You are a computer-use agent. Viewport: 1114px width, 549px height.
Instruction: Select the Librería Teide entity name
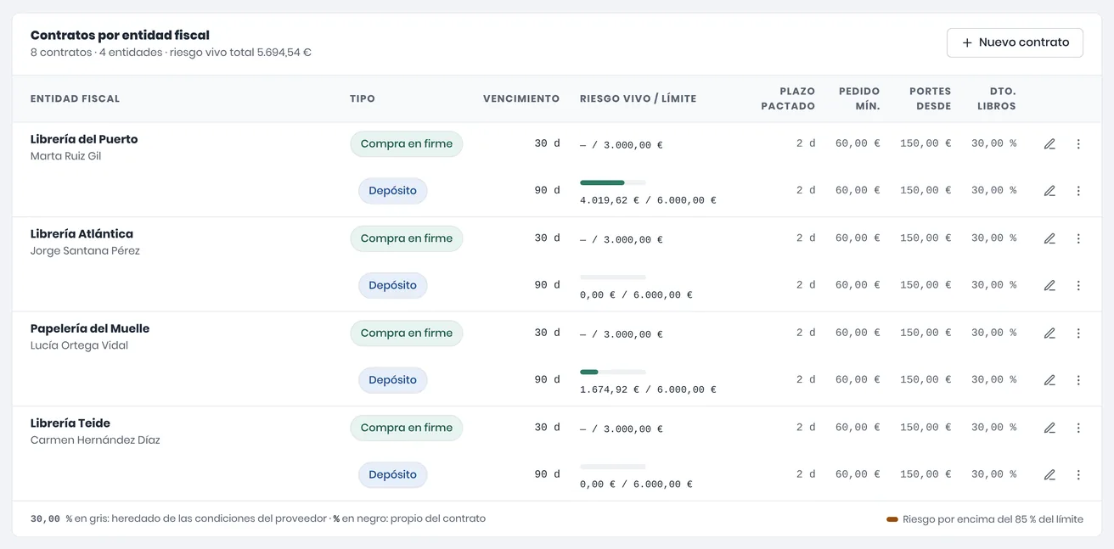pos(70,423)
